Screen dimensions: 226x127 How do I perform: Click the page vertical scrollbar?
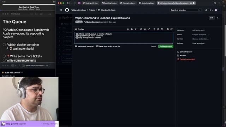pos(225,41)
